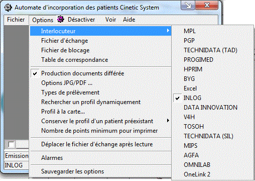Click the INLOG status field at bottom left

[x=17, y=165]
